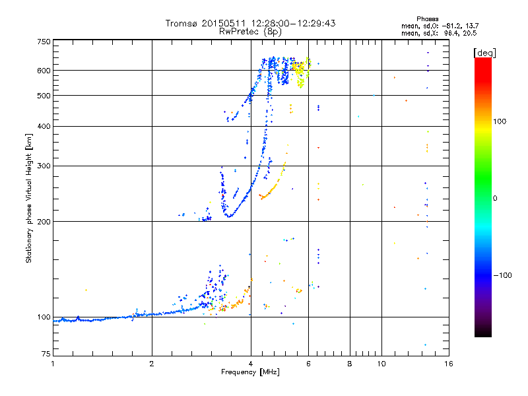Click the y-axis tick label '300'
The image size is (528, 396).
point(44,166)
